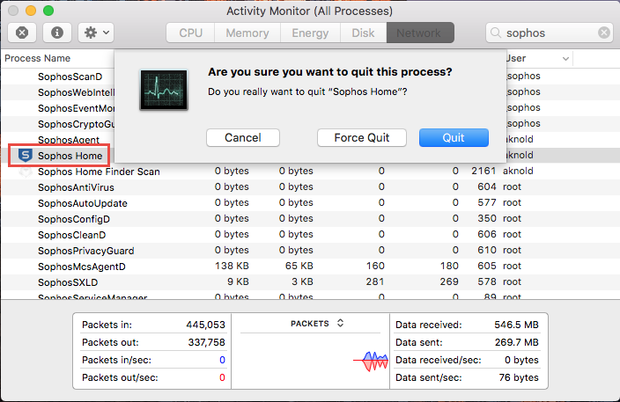
Task: Select the SophosConfigD process row
Action: [310, 219]
